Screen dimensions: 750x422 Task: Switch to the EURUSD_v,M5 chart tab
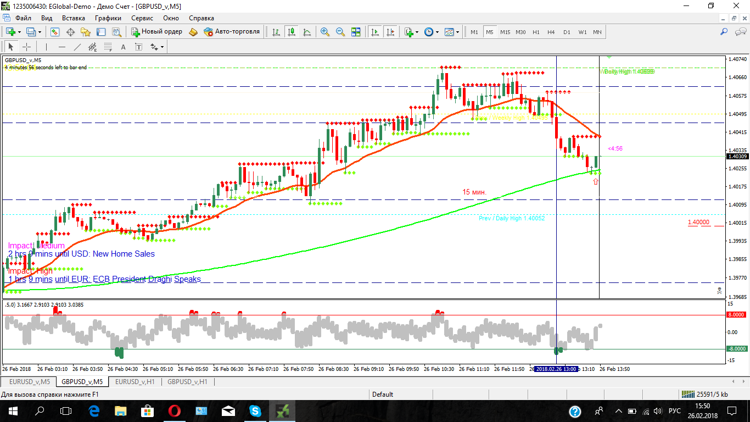30,381
